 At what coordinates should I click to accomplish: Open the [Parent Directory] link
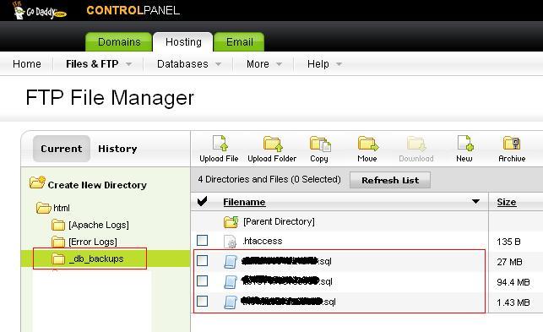[x=279, y=222]
